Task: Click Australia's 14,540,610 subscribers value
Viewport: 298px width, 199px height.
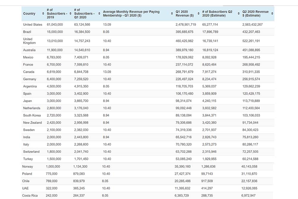Action: 82,50
